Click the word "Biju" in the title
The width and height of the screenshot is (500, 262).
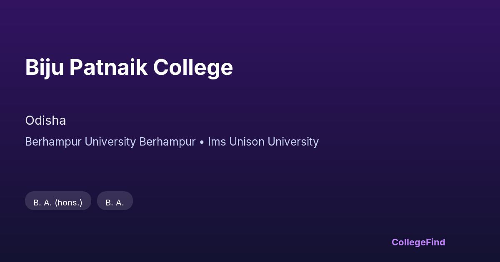click(44, 67)
